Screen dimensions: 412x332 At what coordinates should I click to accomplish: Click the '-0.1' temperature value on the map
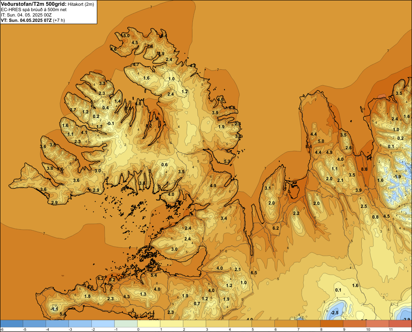click(x=110, y=123)
